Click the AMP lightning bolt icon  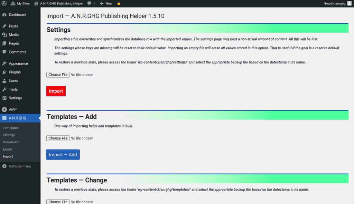[4, 110]
